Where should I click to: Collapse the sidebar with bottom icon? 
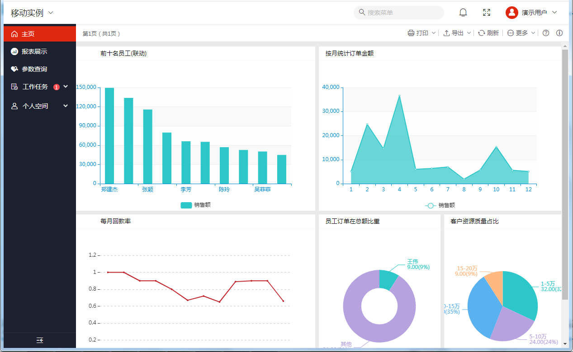tap(40, 340)
